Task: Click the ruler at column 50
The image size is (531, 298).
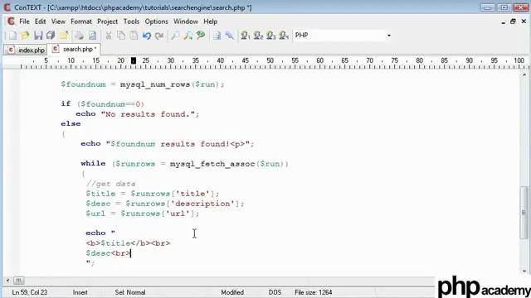Action: (x=270, y=60)
